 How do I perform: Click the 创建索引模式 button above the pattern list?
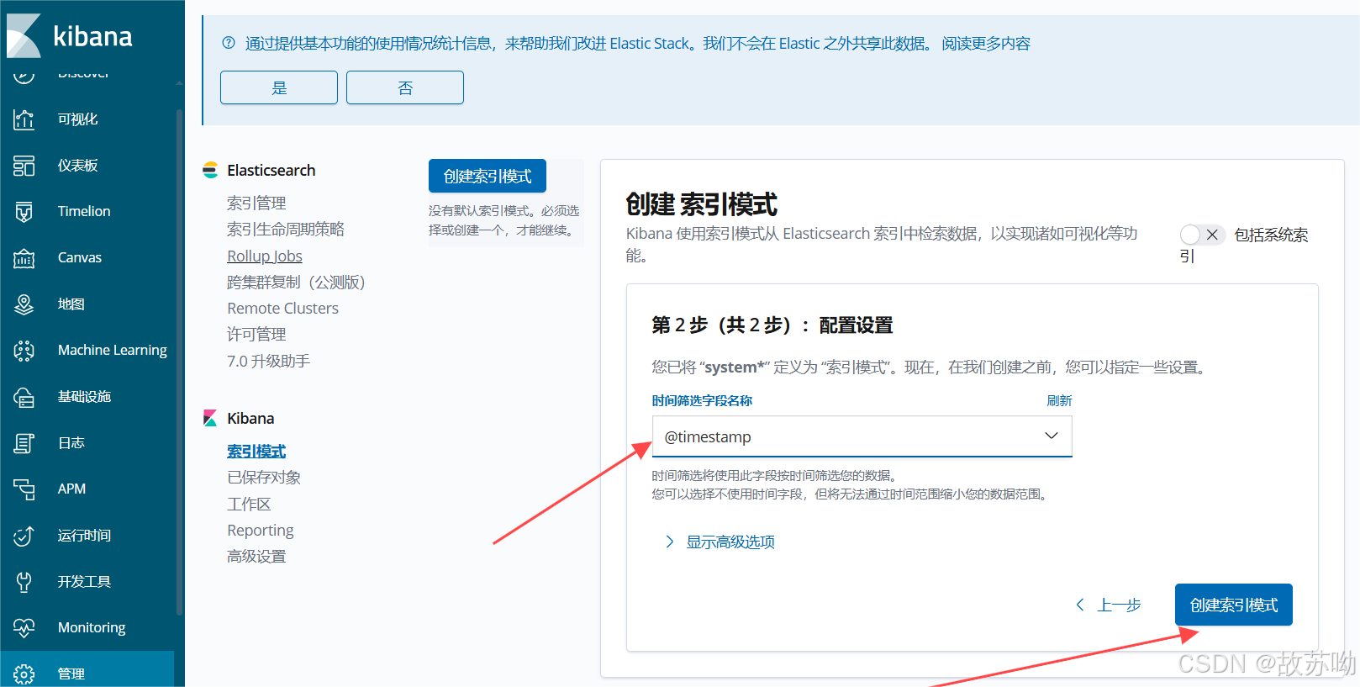(488, 176)
